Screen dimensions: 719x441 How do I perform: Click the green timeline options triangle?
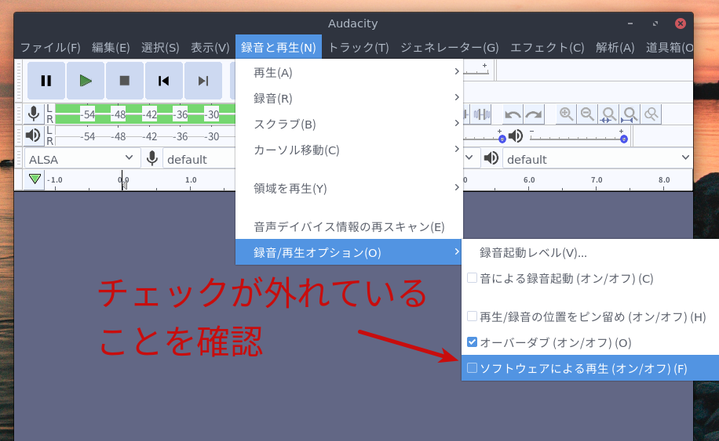tap(35, 179)
